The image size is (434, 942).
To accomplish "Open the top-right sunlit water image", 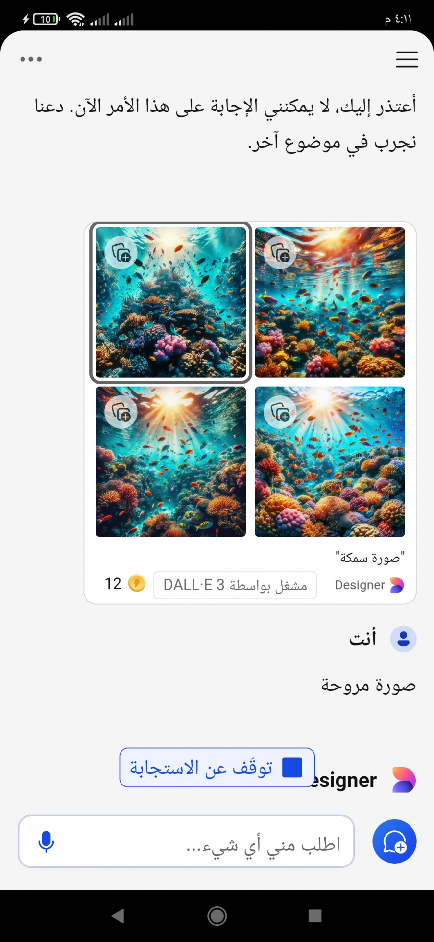I will [330, 302].
